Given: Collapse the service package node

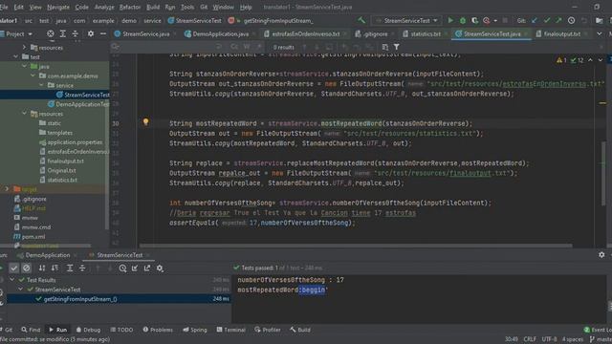Looking at the screenshot, I should pos(41,85).
